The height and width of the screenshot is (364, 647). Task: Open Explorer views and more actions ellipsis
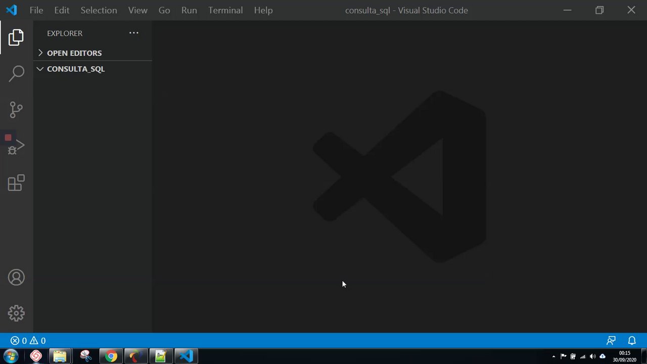(x=133, y=33)
